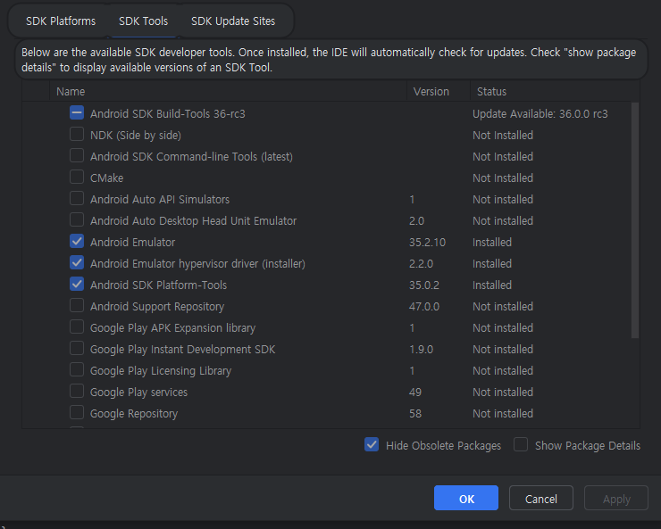Image resolution: width=661 pixels, height=529 pixels.
Task: Check Android Auto API Simulators
Action: pos(77,199)
